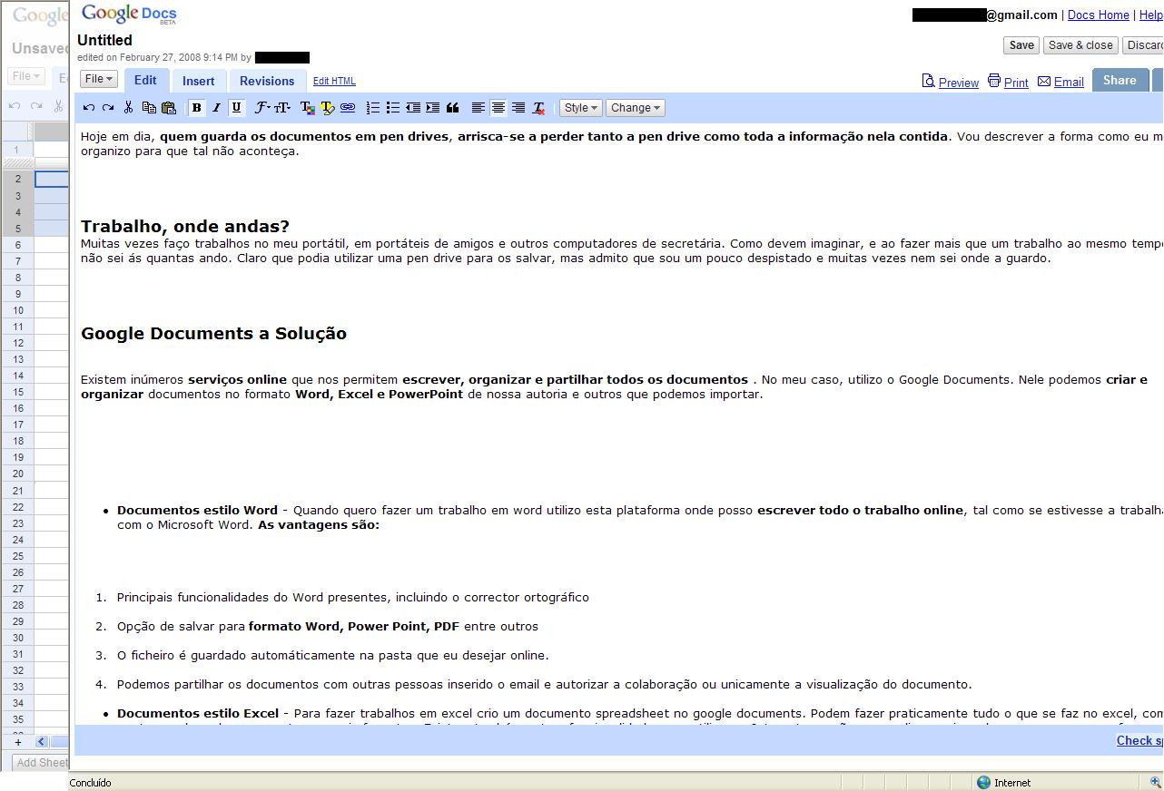1164x791 pixels.
Task: Click the 'Google Documents a Solução' heading
Action: [214, 333]
